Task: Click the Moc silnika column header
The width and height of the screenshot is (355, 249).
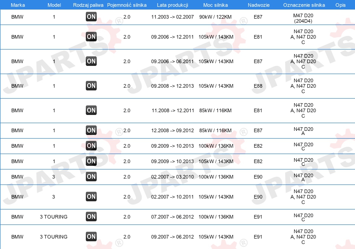Action: (216, 5)
